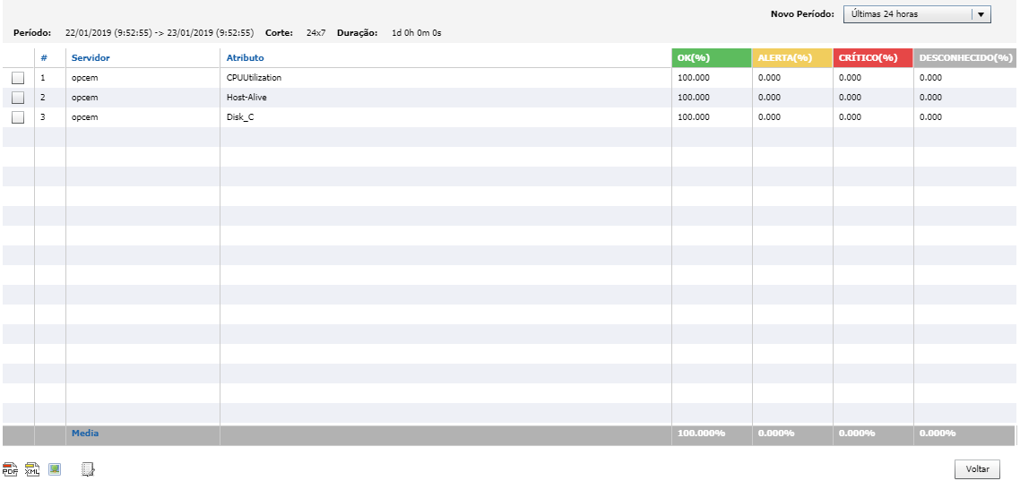1020x481 pixels.
Task: Tick checkbox for CPUUtilization row
Action: point(18,78)
